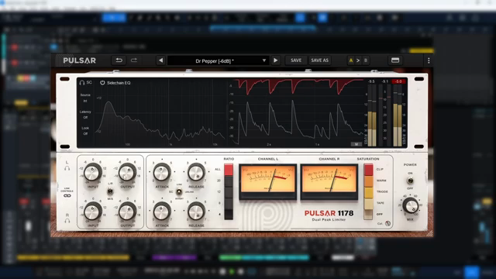496x279 pixels.
Task: Click the undo arrow in Pulsar toolbar
Action: [x=119, y=60]
